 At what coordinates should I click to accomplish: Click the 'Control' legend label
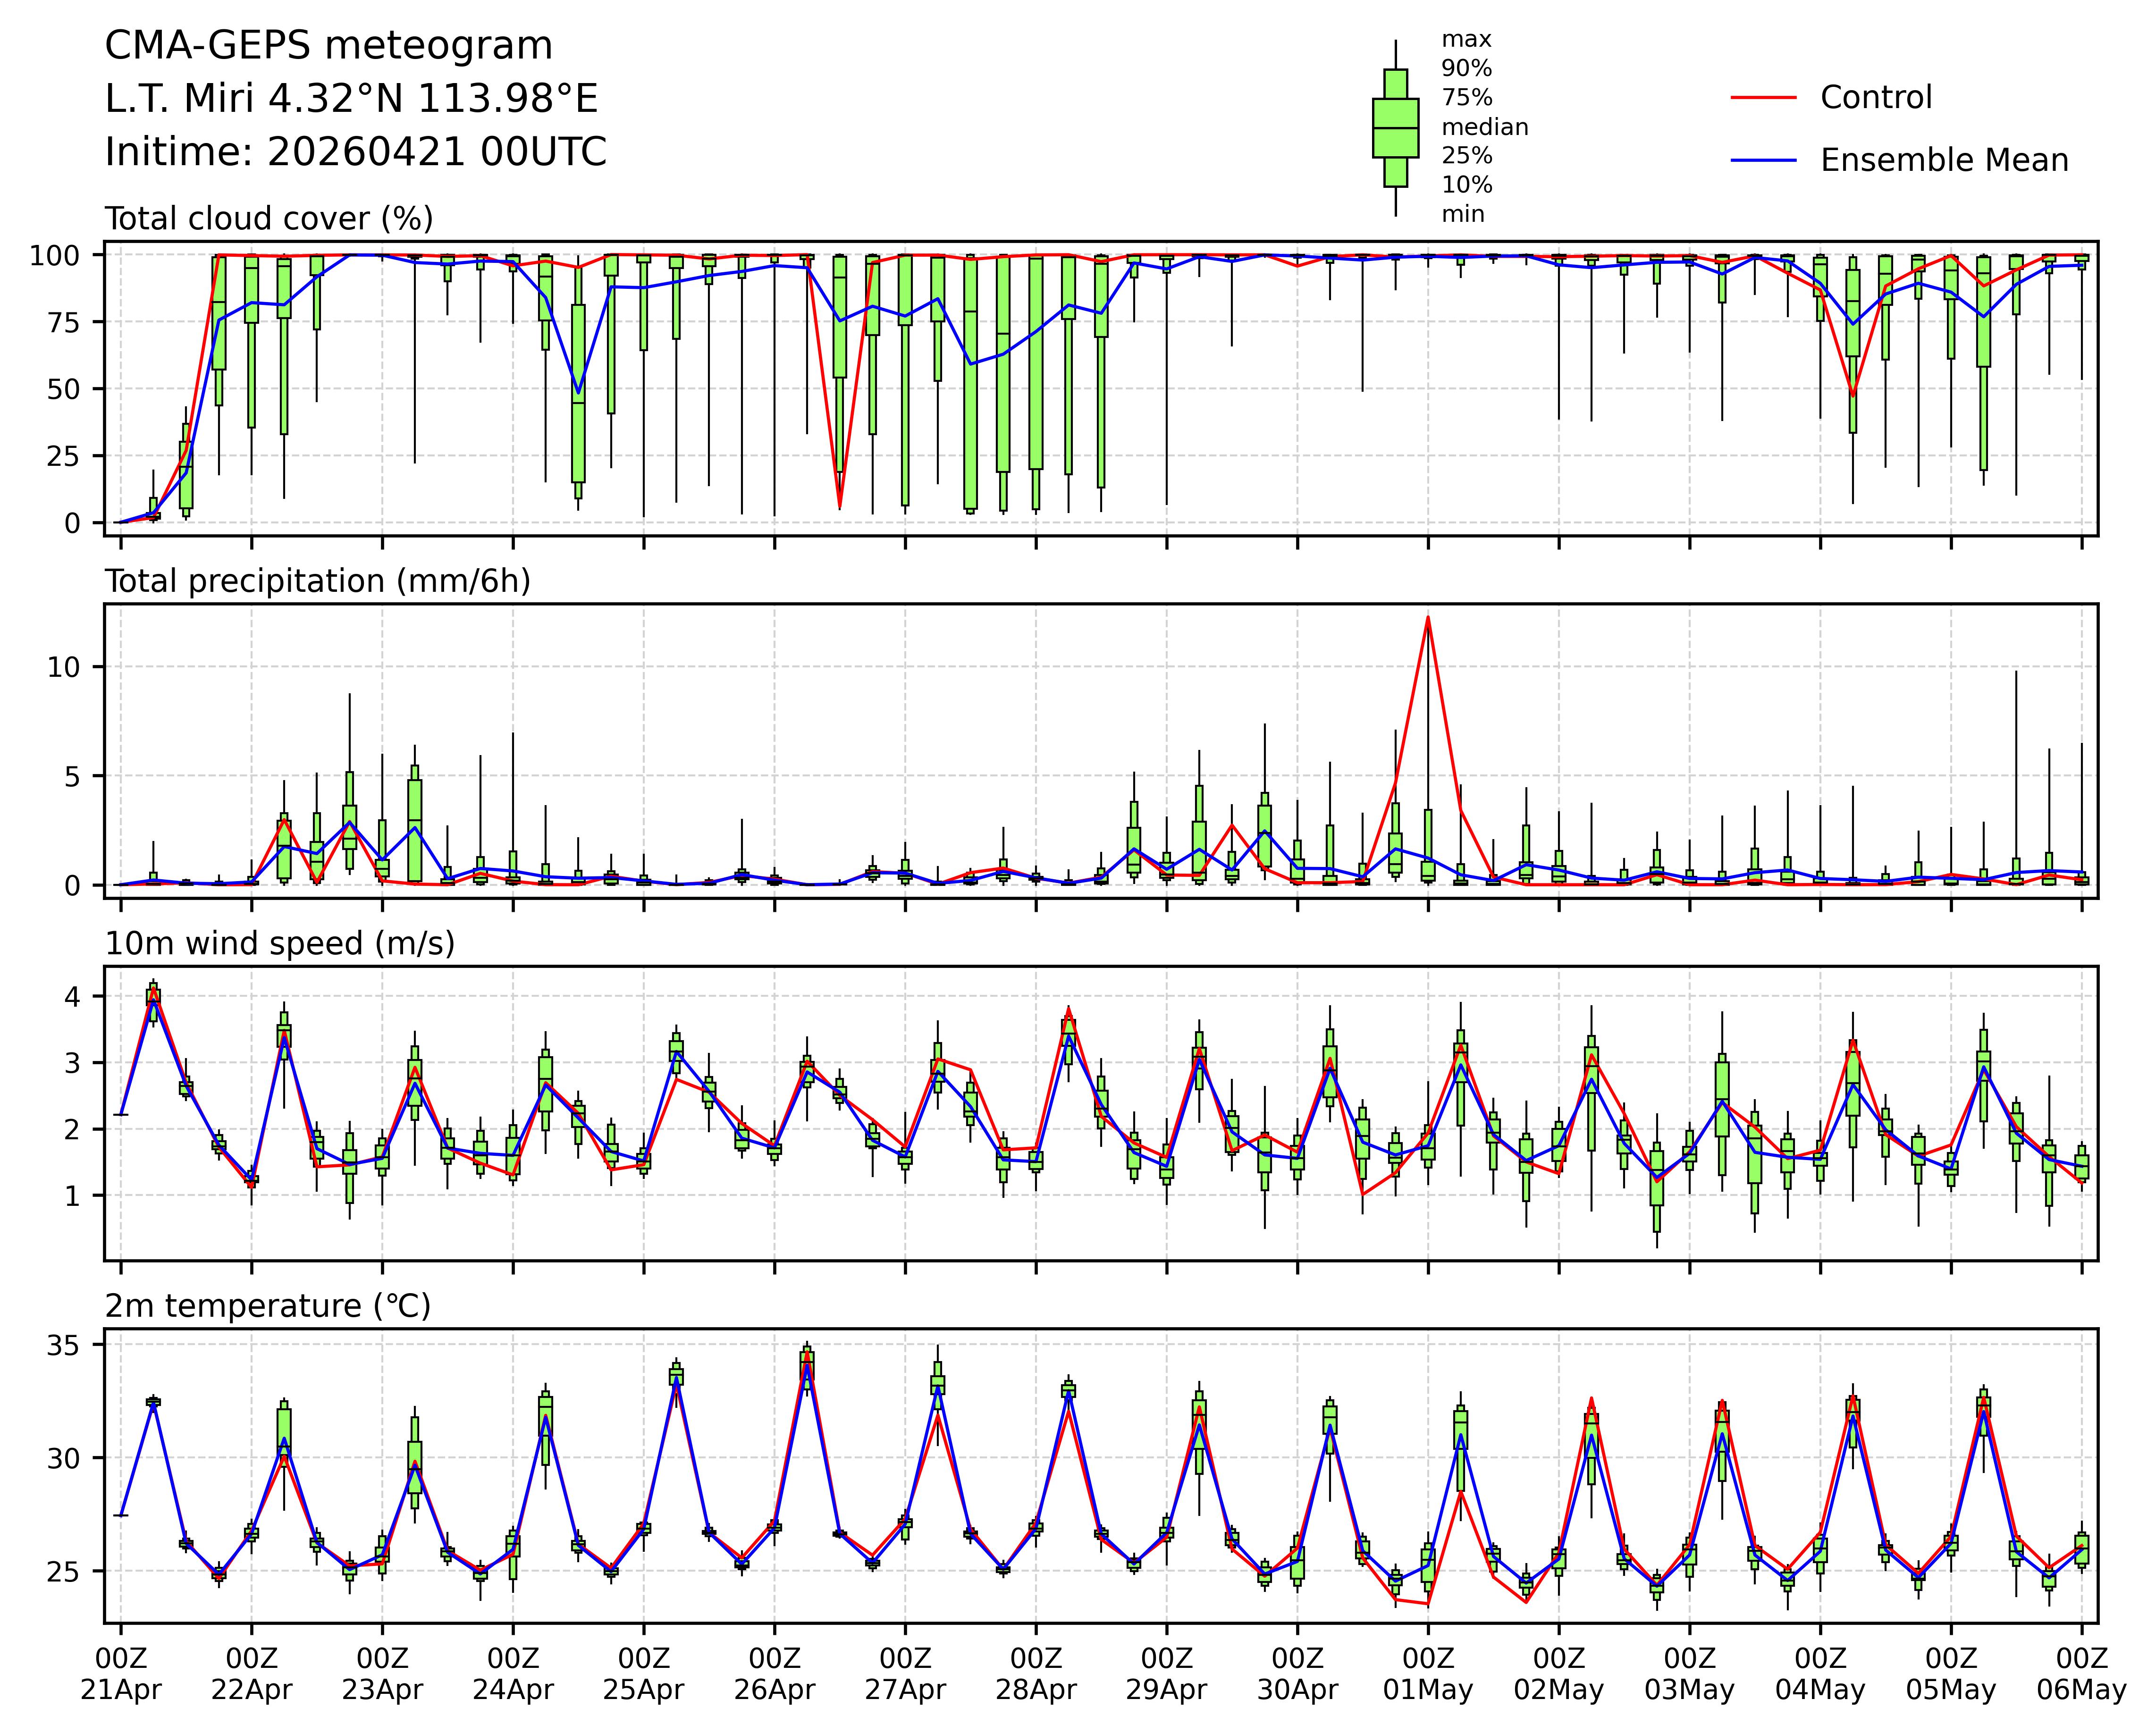pos(1876,98)
